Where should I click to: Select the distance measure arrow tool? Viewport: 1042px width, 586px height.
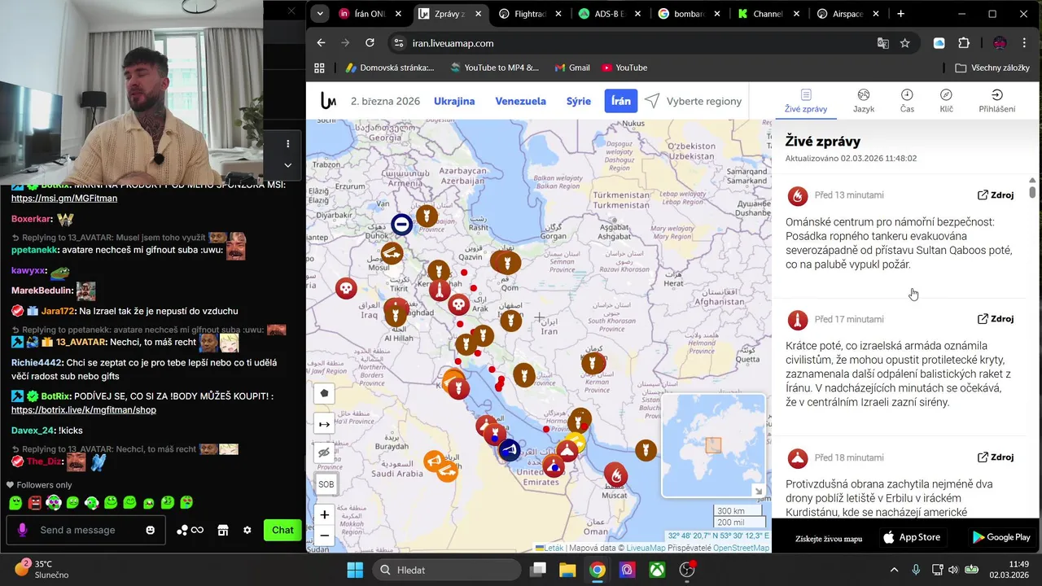point(325,423)
